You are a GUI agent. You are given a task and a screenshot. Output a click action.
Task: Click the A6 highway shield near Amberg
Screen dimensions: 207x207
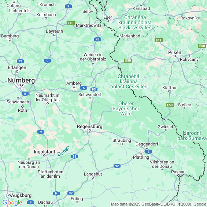click(84, 88)
